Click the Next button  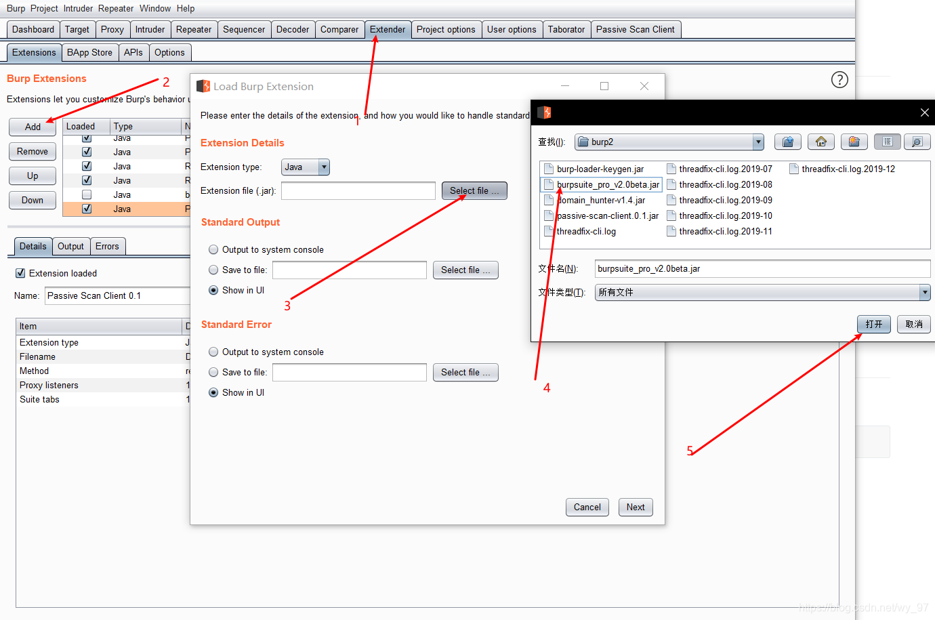point(635,507)
